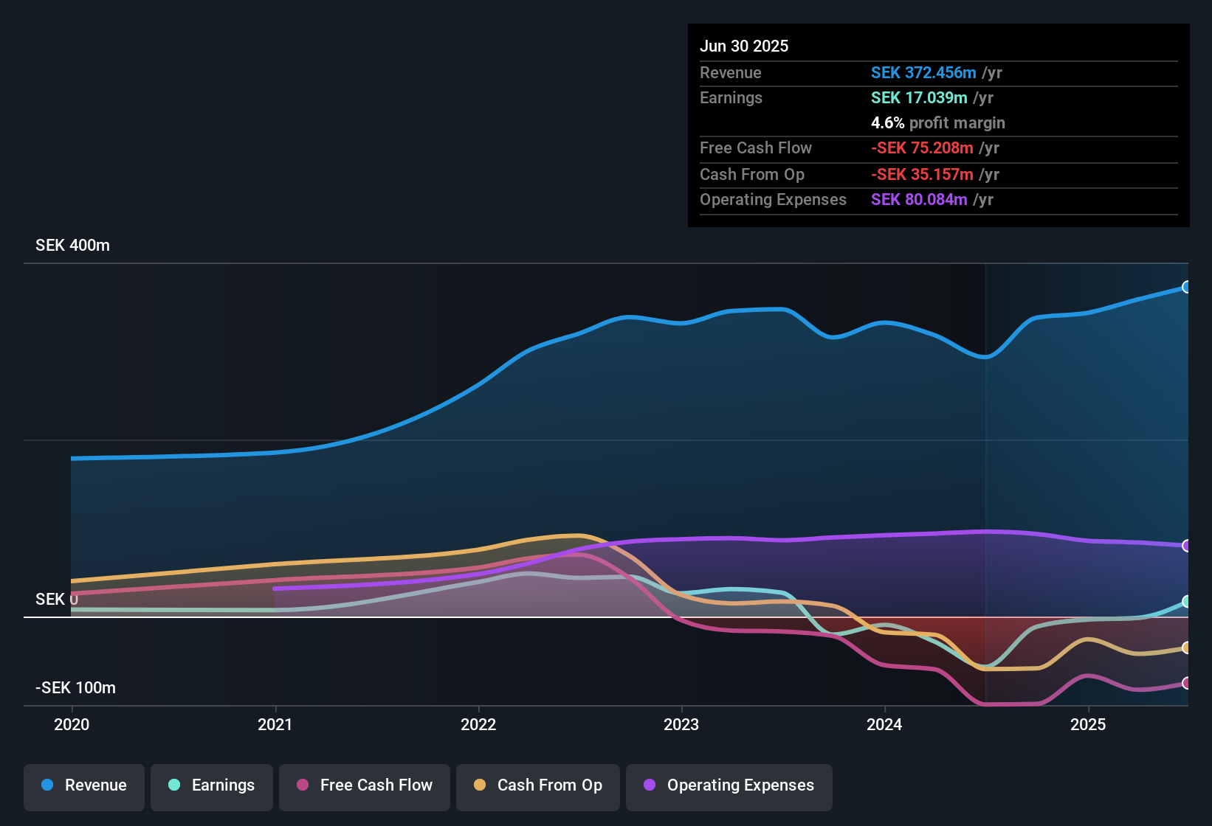The width and height of the screenshot is (1212, 826).
Task: Click the SEK 372.456m revenue value in tooltip
Action: 923,72
